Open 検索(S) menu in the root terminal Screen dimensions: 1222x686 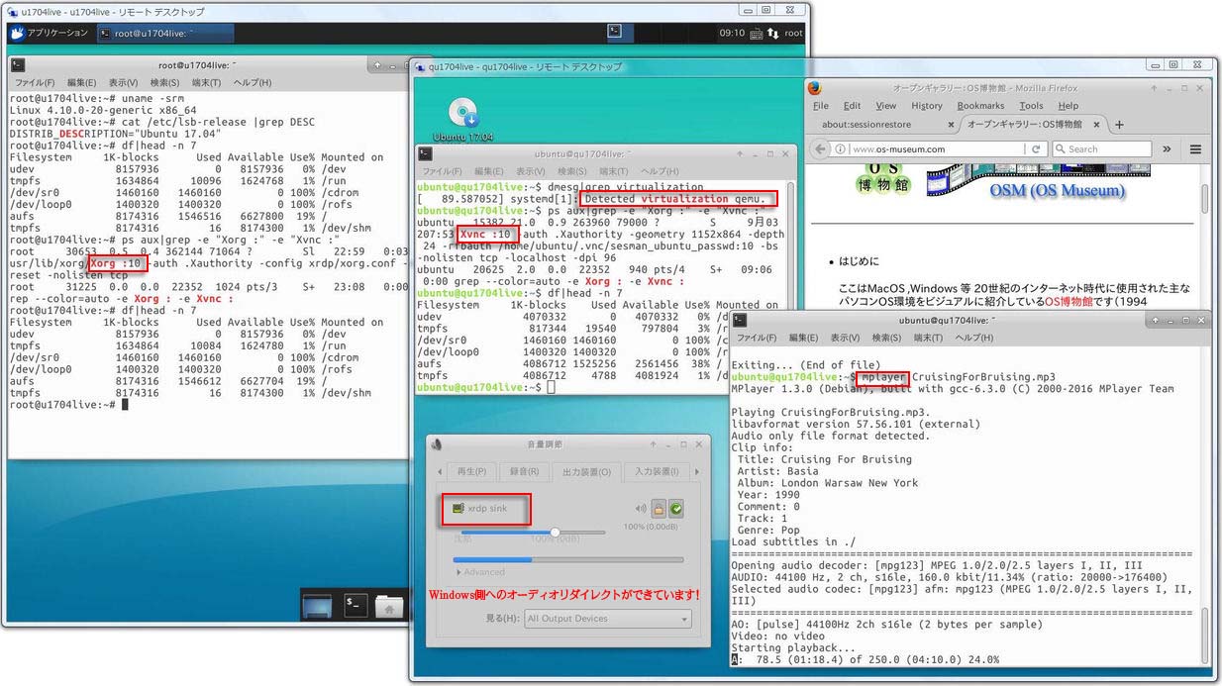(164, 82)
